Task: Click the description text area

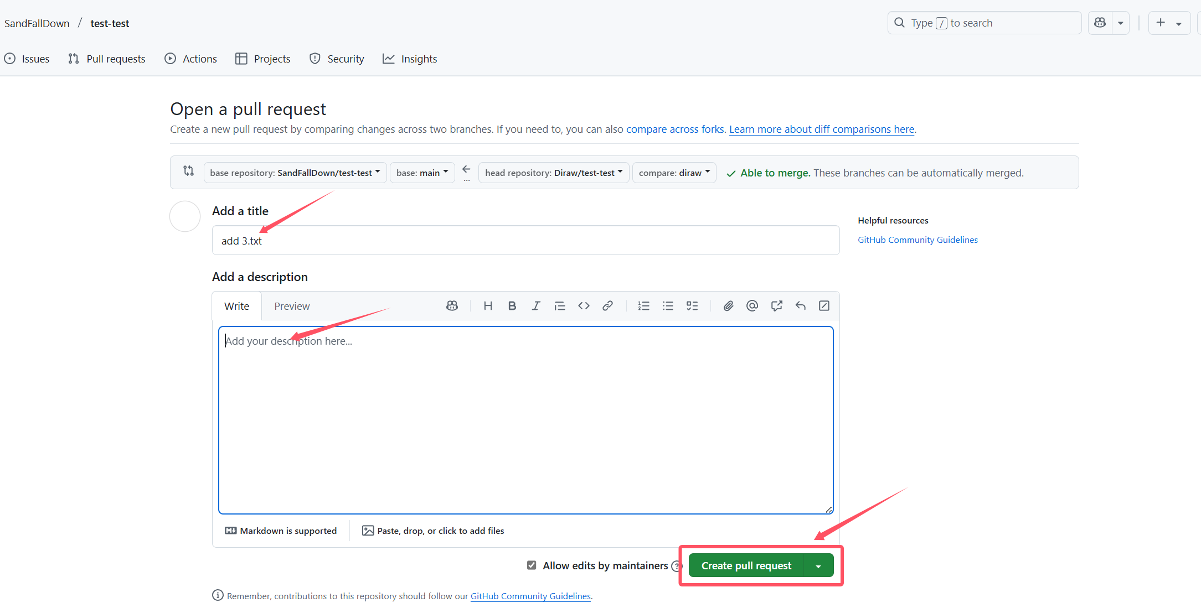Action: click(525, 420)
